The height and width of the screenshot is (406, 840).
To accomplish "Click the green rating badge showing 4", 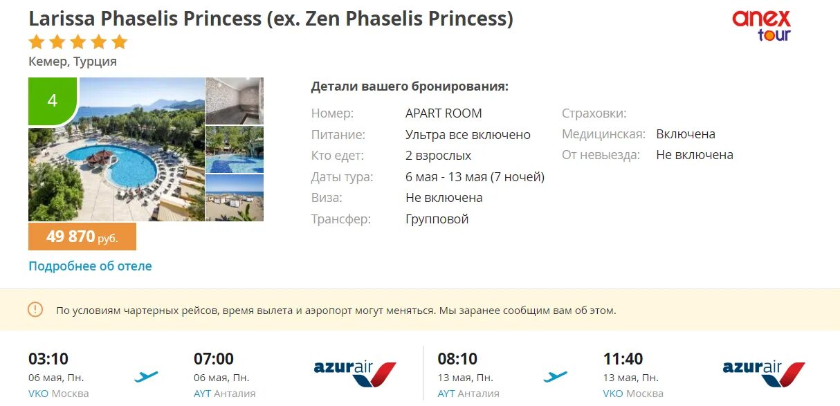I will point(52,101).
